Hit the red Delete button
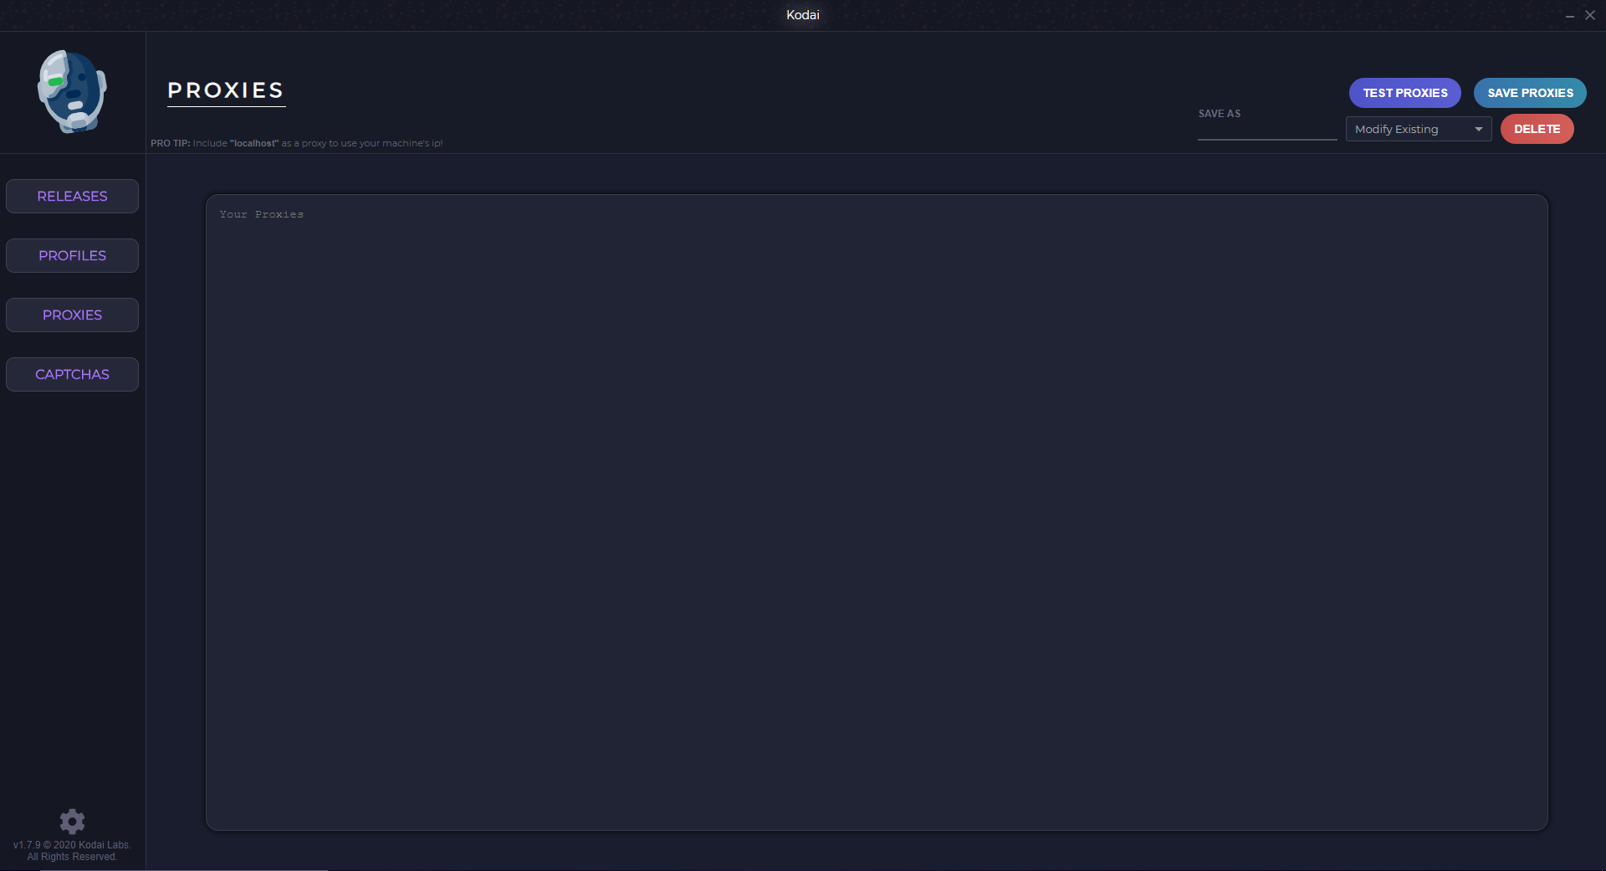The image size is (1606, 871). 1537,129
